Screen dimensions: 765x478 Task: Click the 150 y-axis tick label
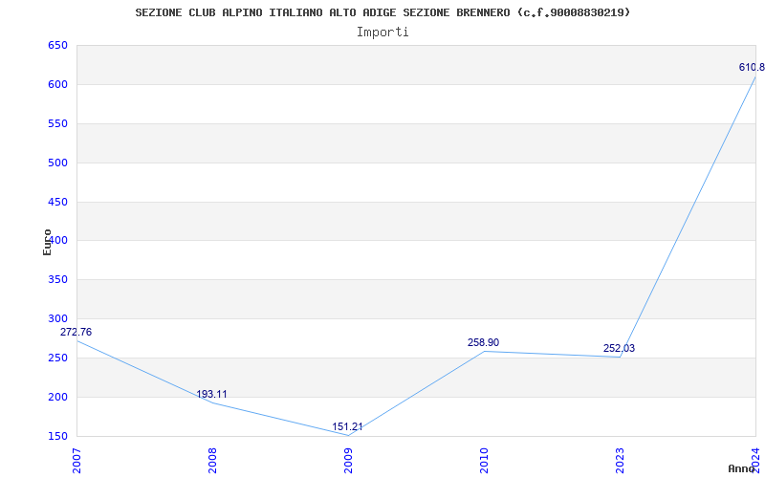57,436
